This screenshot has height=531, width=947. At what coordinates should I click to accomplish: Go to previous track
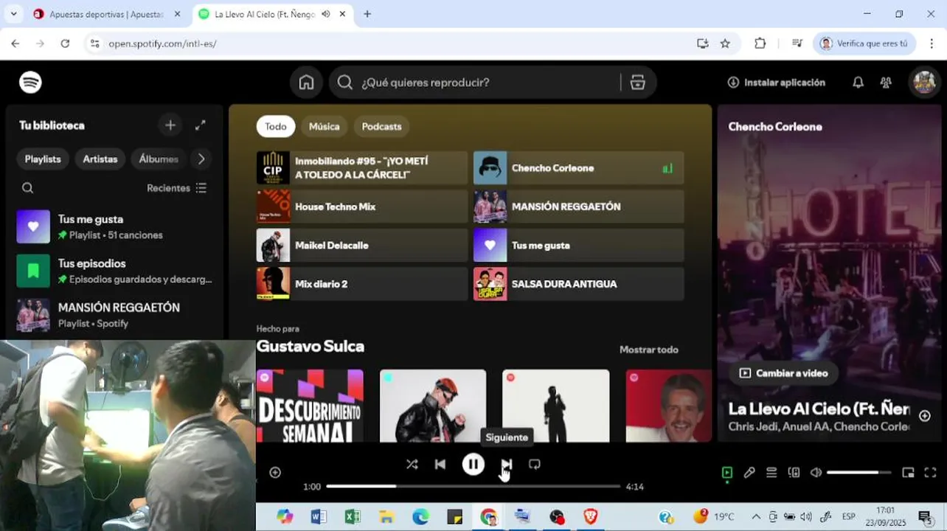tap(440, 464)
